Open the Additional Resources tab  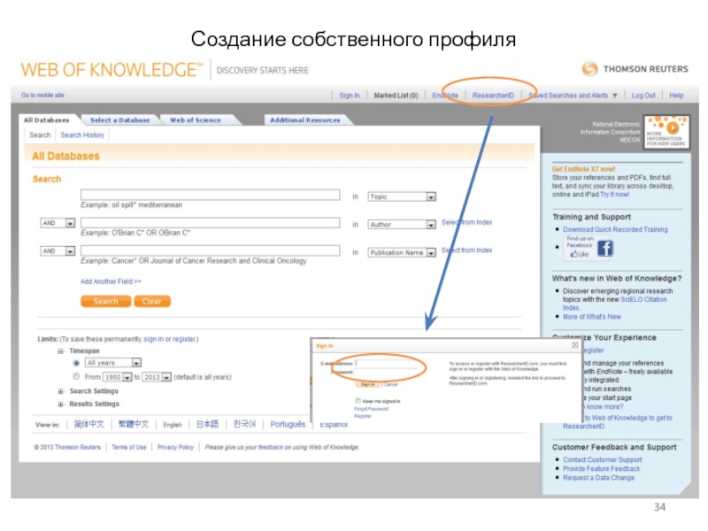304,120
